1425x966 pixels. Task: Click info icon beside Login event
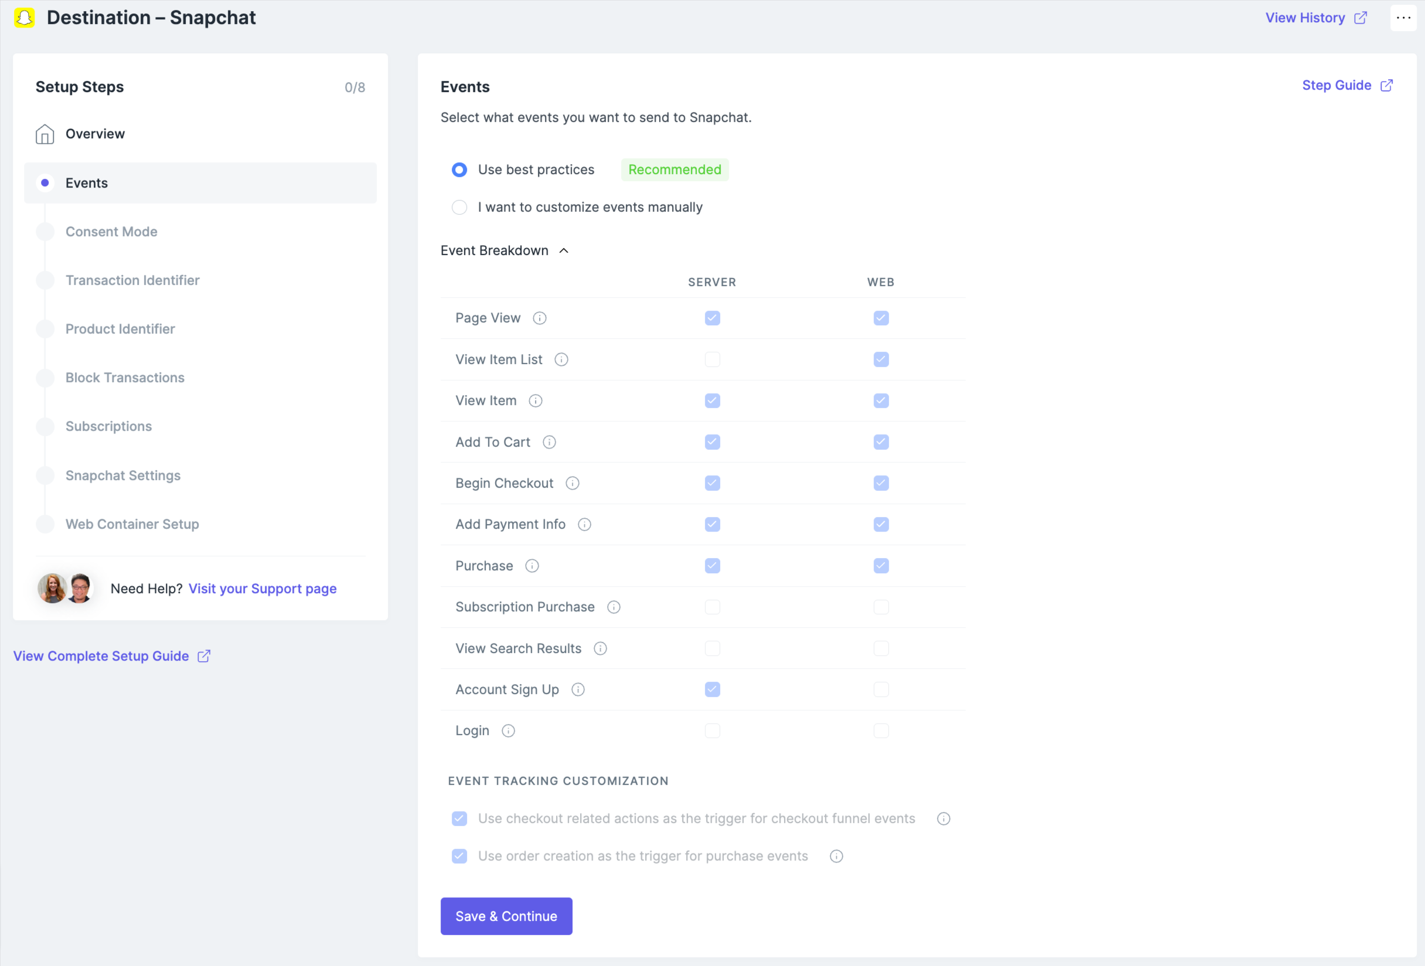(509, 730)
